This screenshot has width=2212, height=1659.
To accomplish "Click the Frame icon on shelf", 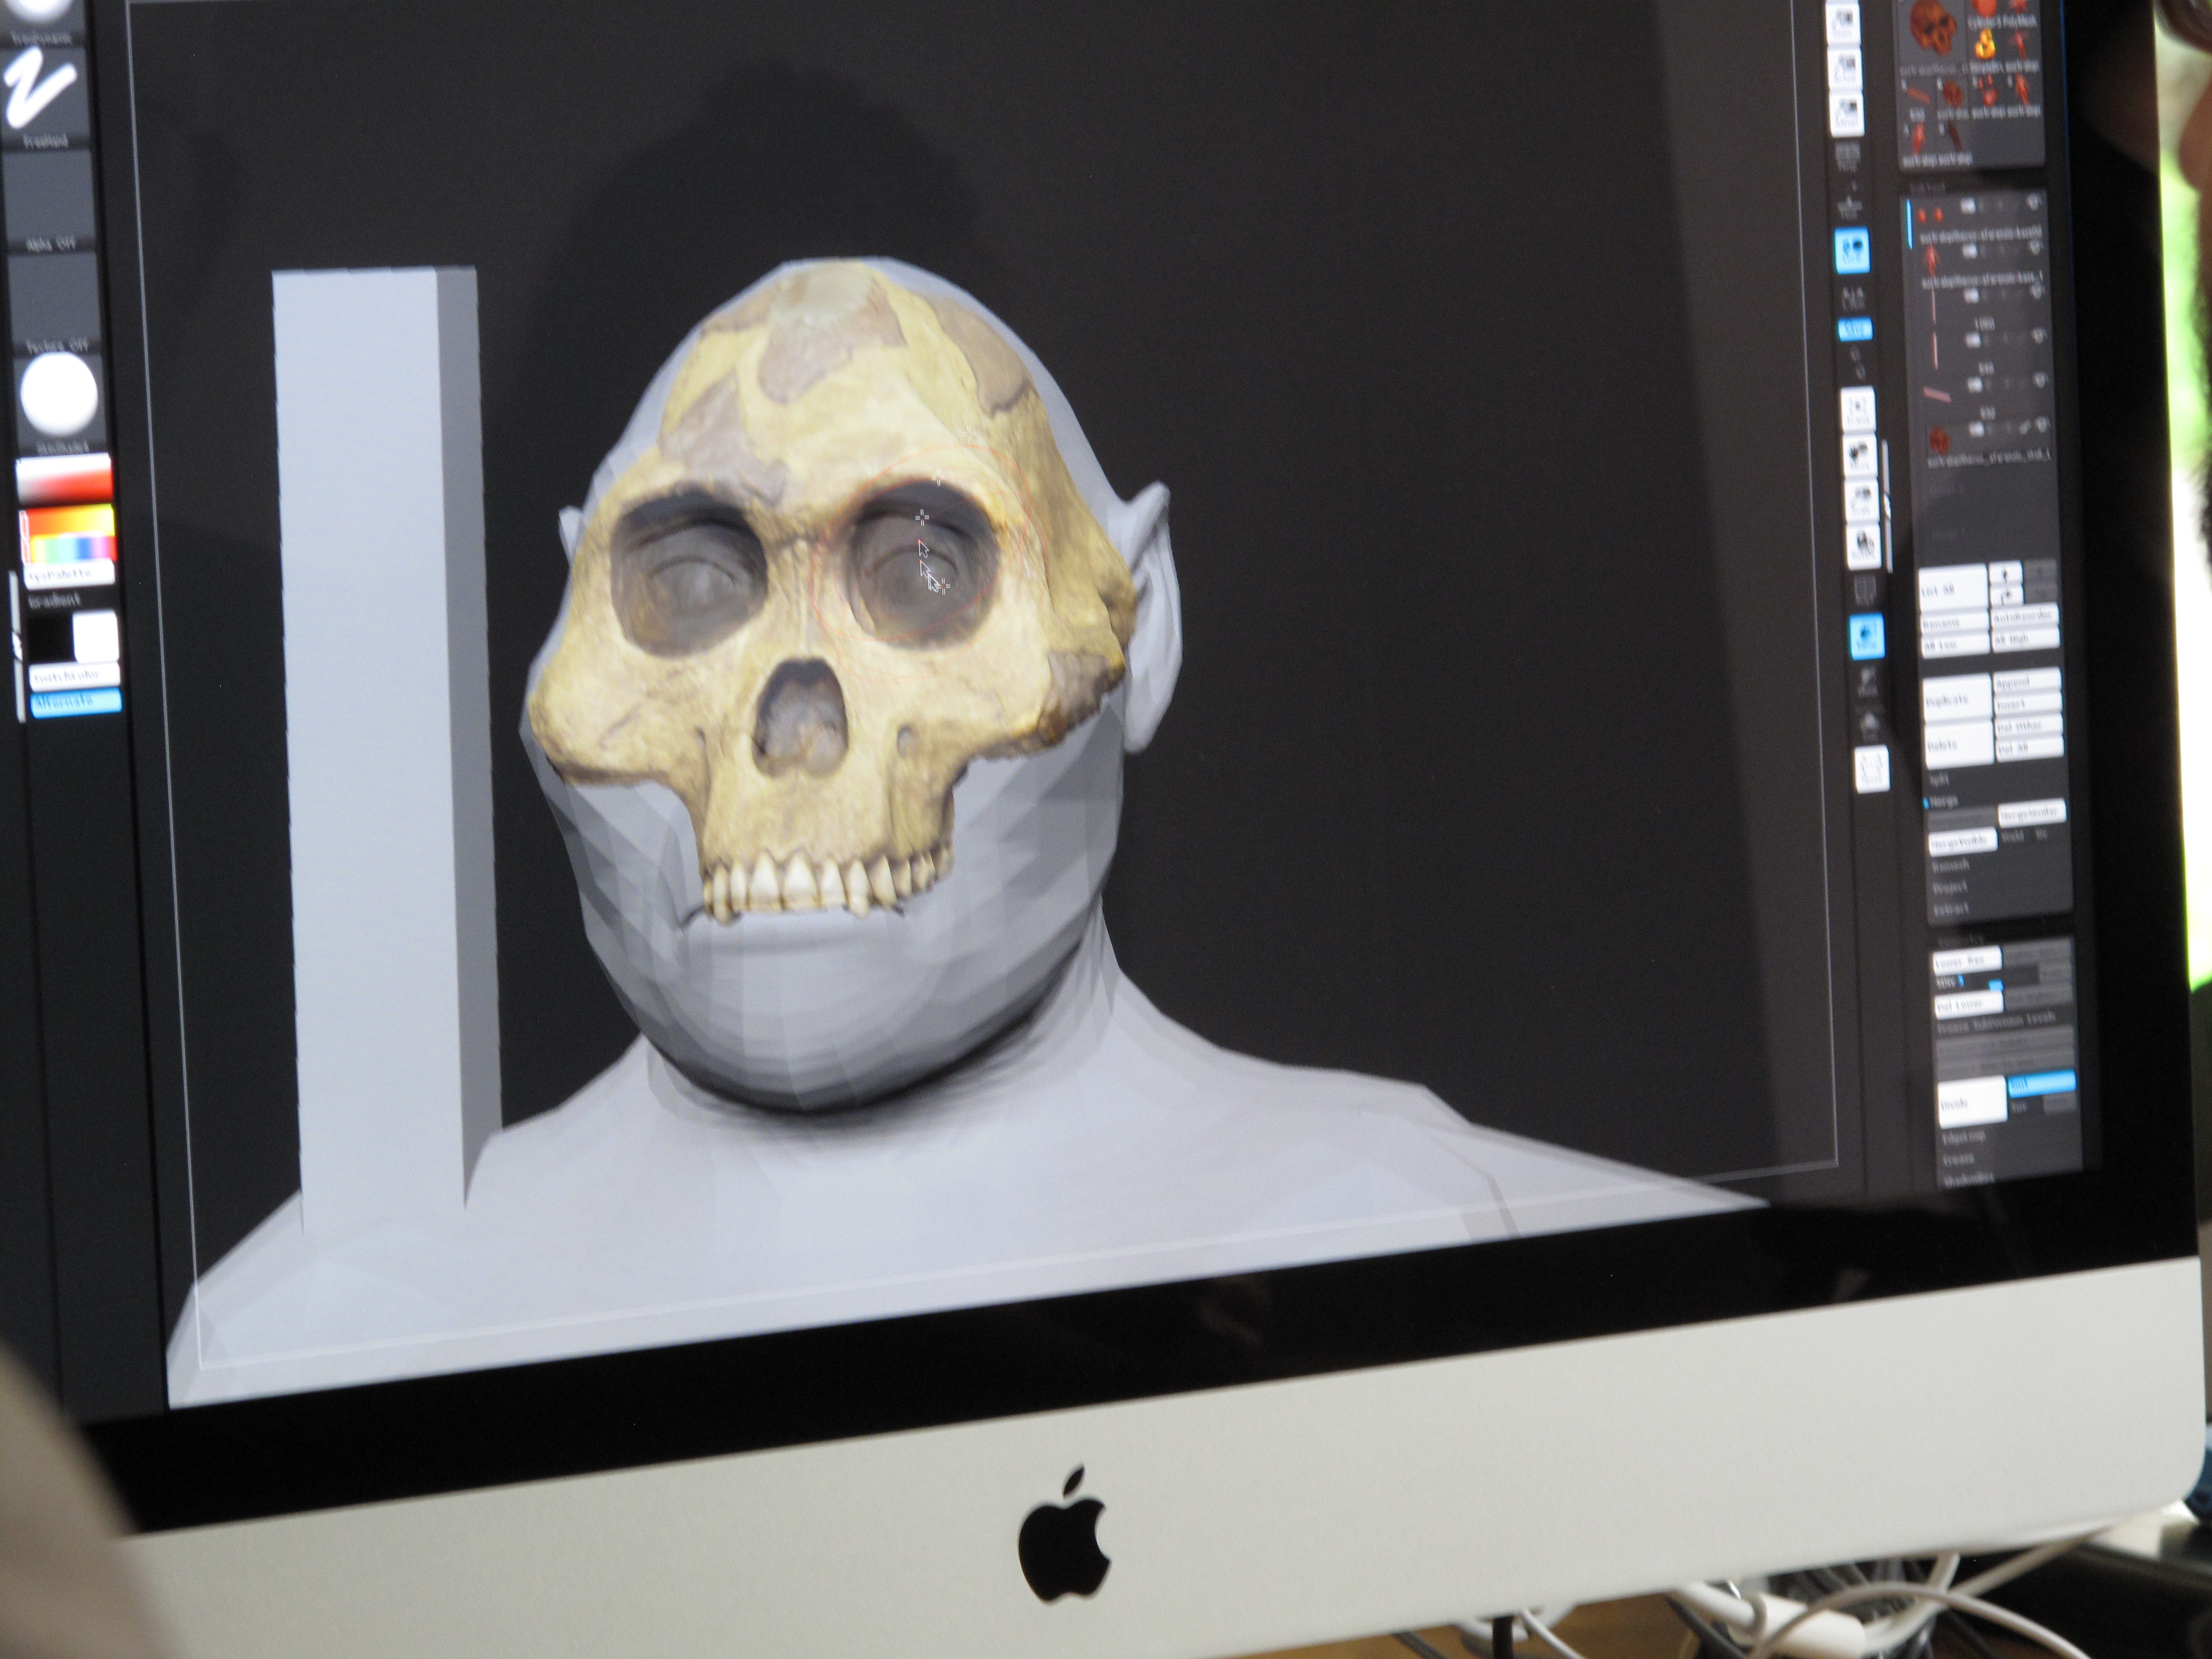I will 1859,408.
